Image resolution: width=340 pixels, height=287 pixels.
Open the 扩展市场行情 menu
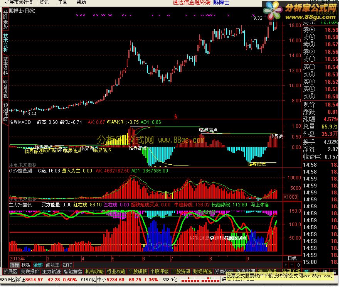tap(19, 2)
